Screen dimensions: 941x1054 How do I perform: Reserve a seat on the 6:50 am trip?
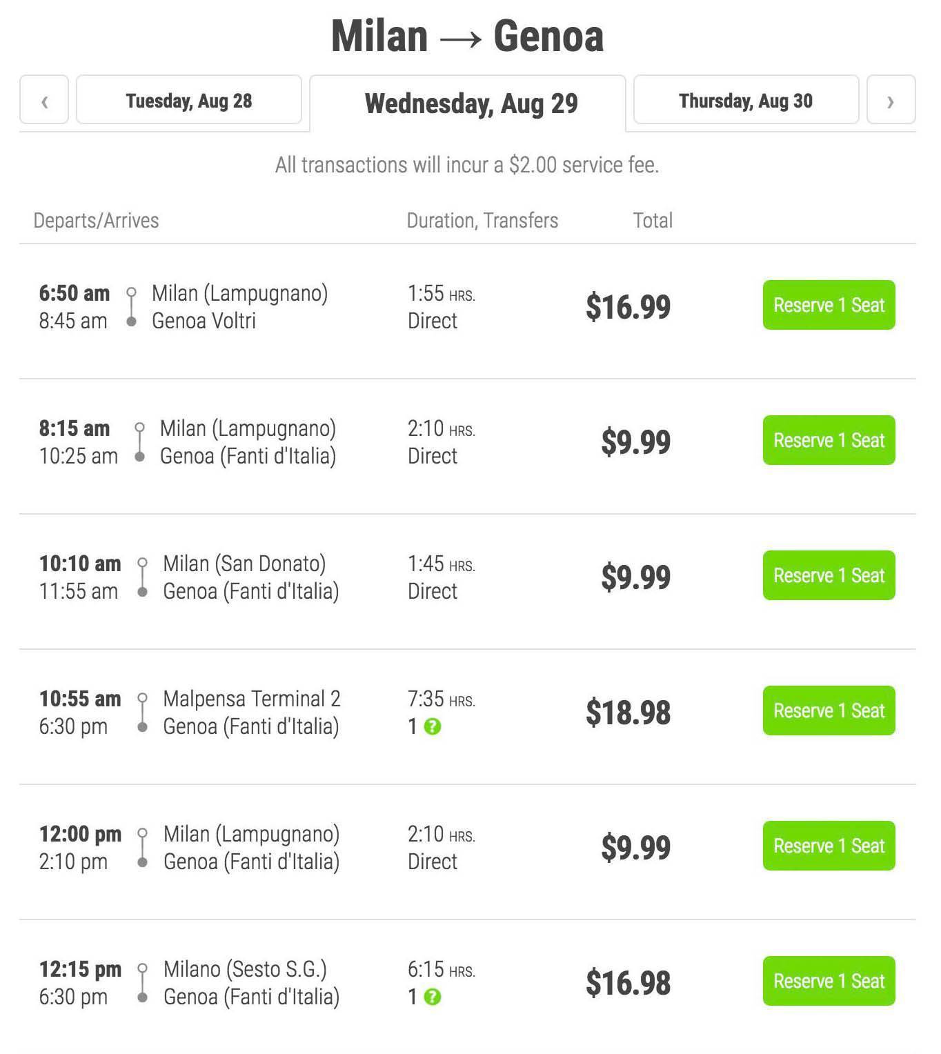pyautogui.click(x=829, y=305)
